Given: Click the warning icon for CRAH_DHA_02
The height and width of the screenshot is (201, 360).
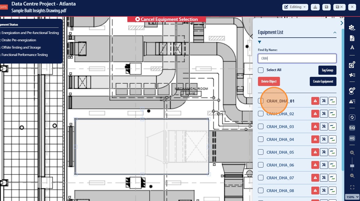Looking at the screenshot, I should point(315,114).
